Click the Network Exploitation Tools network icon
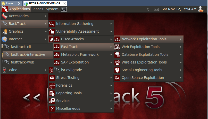The height and width of the screenshot is (119, 208). pyautogui.click(x=117, y=39)
